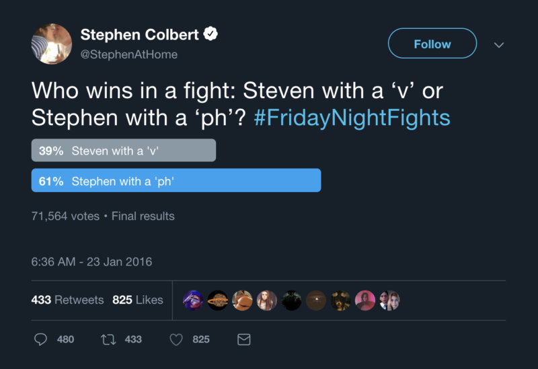
Task: Select the 39% 'Steven with a v' poll bar
Action: [x=124, y=151]
